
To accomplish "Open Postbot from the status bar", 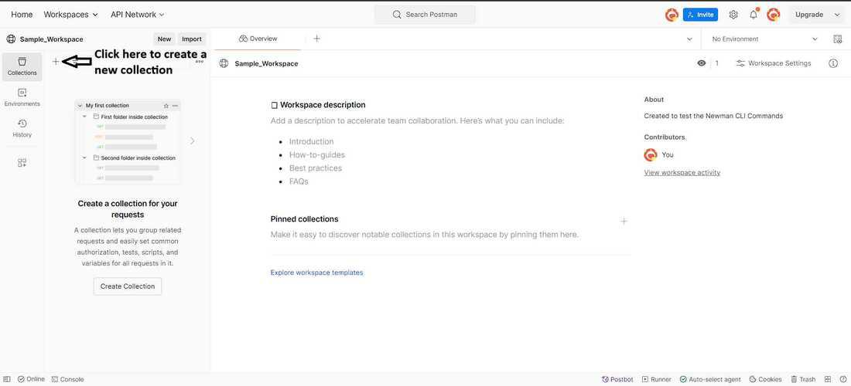I will click(x=617, y=380).
